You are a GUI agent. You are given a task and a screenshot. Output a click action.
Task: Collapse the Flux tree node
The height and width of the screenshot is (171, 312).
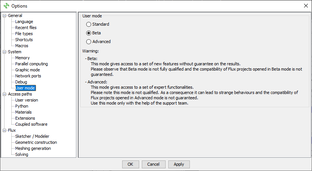[x=5, y=131]
